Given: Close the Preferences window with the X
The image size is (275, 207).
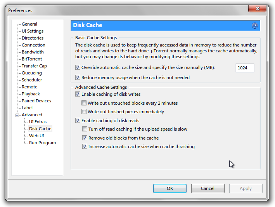Looking at the screenshot, I should (257, 9).
